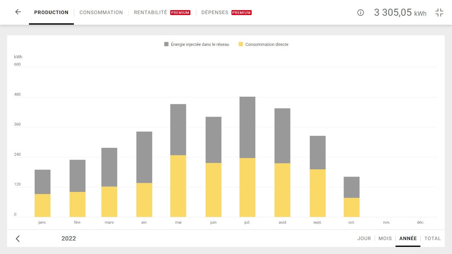
Task: Switch the view to Jour
Action: [364, 238]
